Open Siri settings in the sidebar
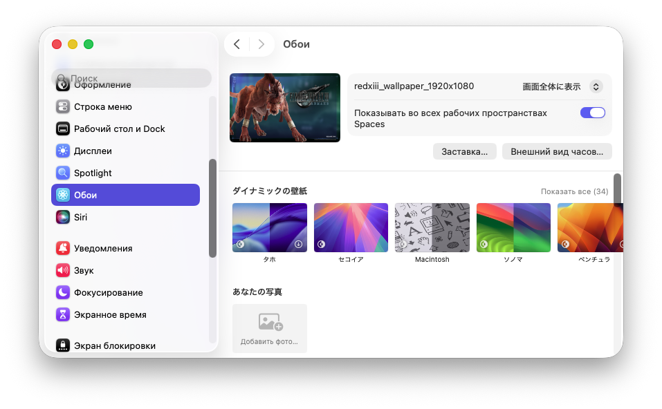Screen dimensions: 662x409 click(x=125, y=217)
